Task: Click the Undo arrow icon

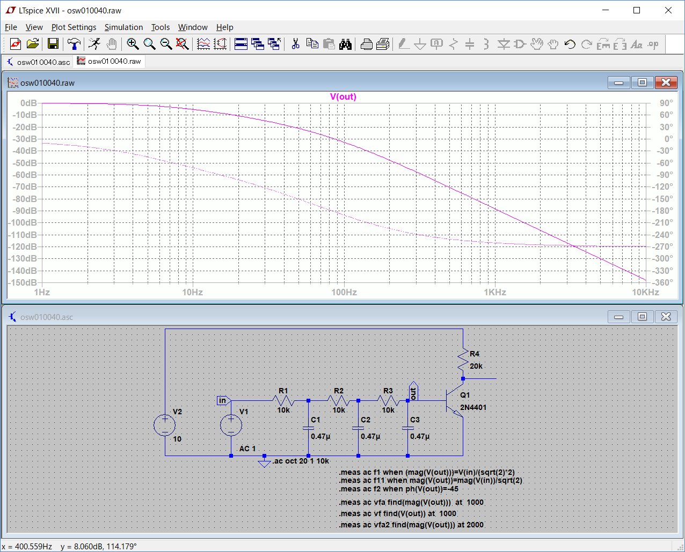Action: tap(570, 44)
